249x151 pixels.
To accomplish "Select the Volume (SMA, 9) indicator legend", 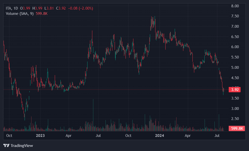I will (x=20, y=14).
